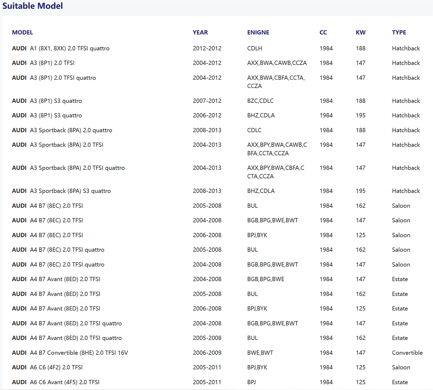The image size is (433, 390).
Task: Click engine cell AXX,BPY,BWA,CAWB,CBFA,CCTA,CCZA
Action: coord(277,149)
